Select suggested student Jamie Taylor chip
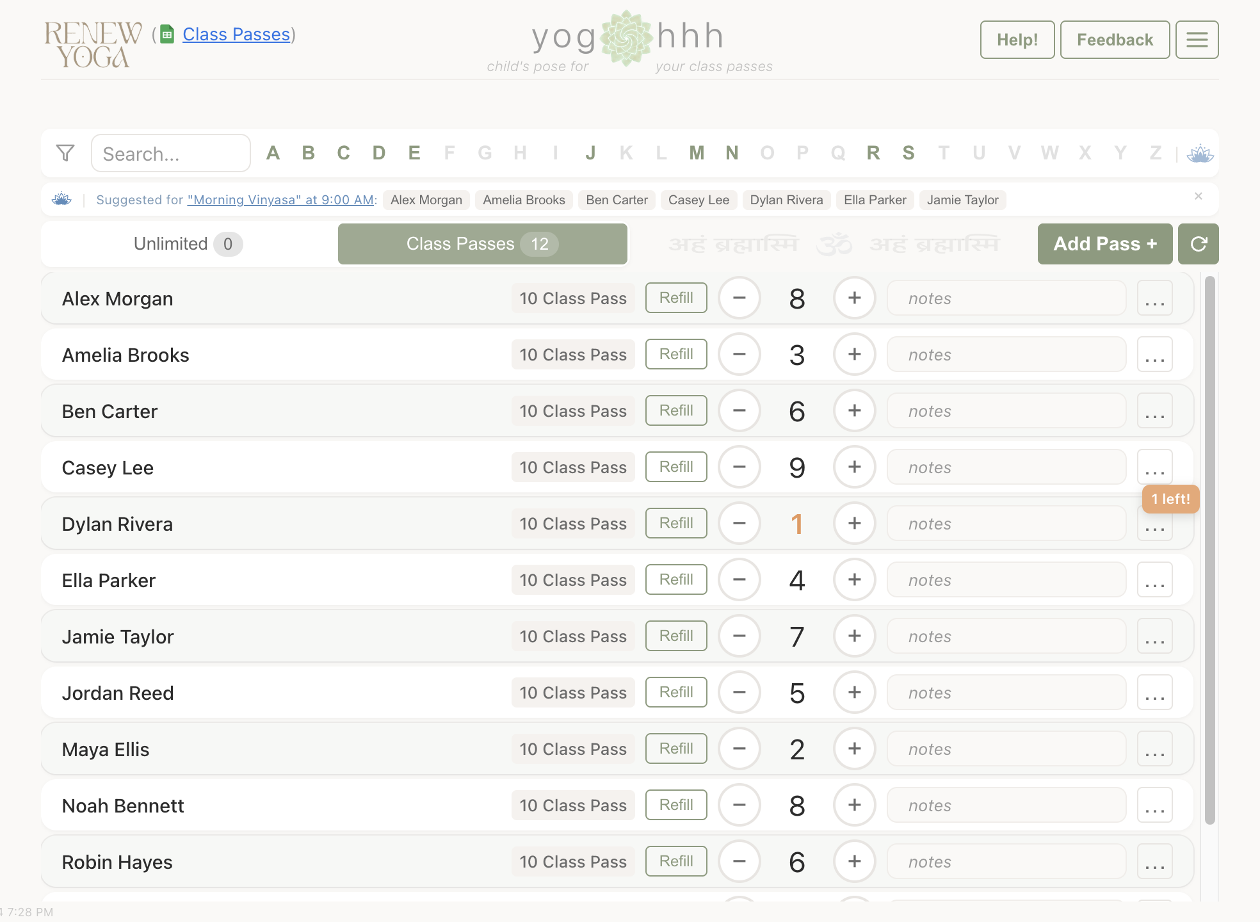1260x922 pixels. [962, 200]
